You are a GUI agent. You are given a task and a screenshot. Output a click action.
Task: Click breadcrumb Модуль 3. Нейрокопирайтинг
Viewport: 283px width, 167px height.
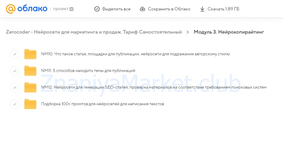(229, 32)
